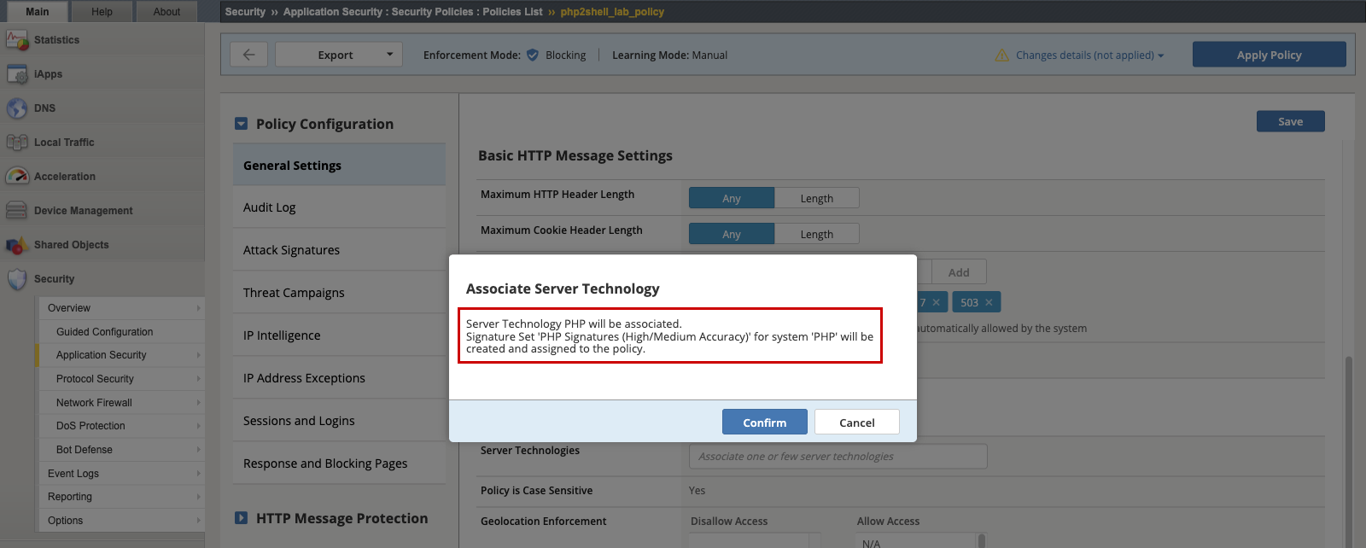1366x548 pixels.
Task: Expand the Event Logs submenu arrow
Action: [199, 474]
